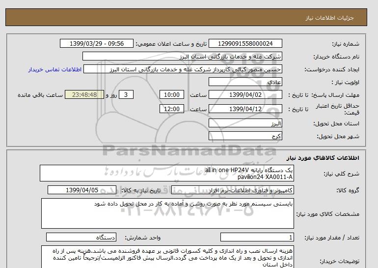Viewport: 378px width, 268px height.
Task: Click the label 'شماره نیاز:'
Action: 346,44
